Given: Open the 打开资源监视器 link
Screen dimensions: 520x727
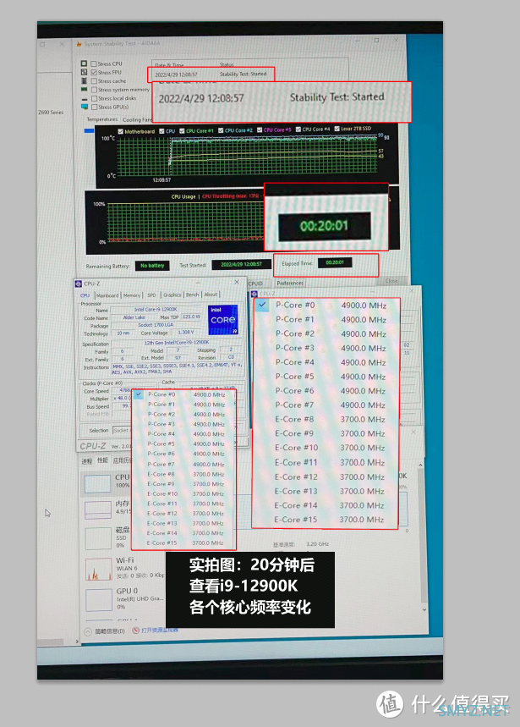Looking at the screenshot, I should (x=159, y=631).
